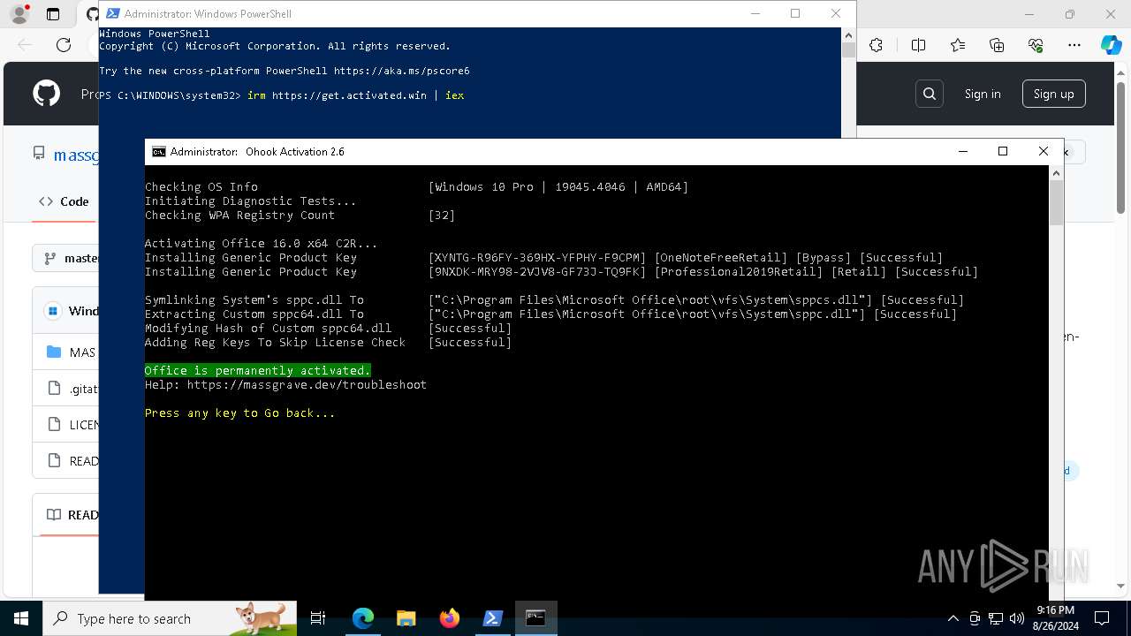Open Microsoft Edge from the taskbar
This screenshot has width=1131, height=636.
point(363,618)
